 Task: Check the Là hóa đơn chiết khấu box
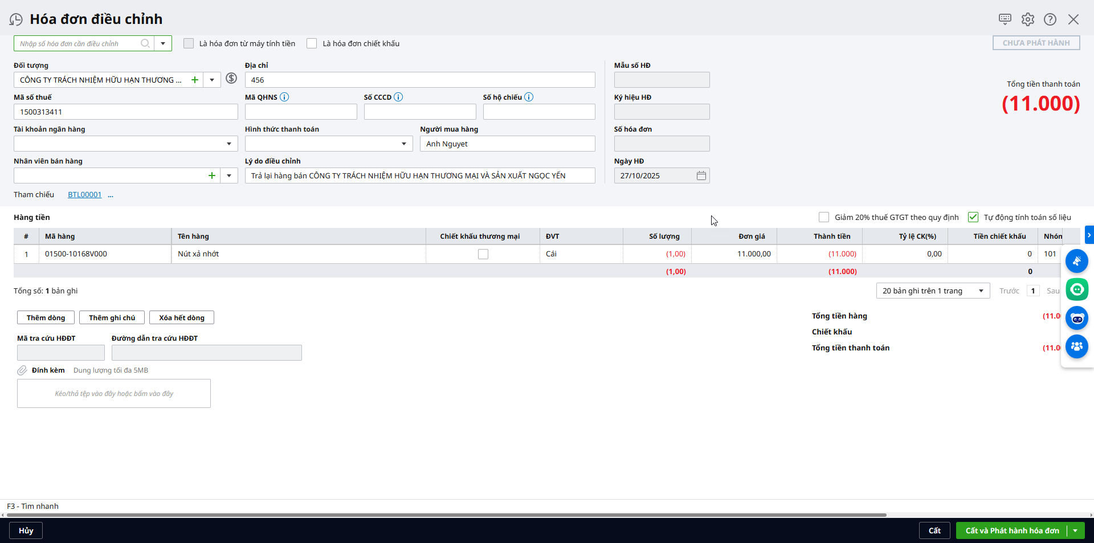pos(312,44)
